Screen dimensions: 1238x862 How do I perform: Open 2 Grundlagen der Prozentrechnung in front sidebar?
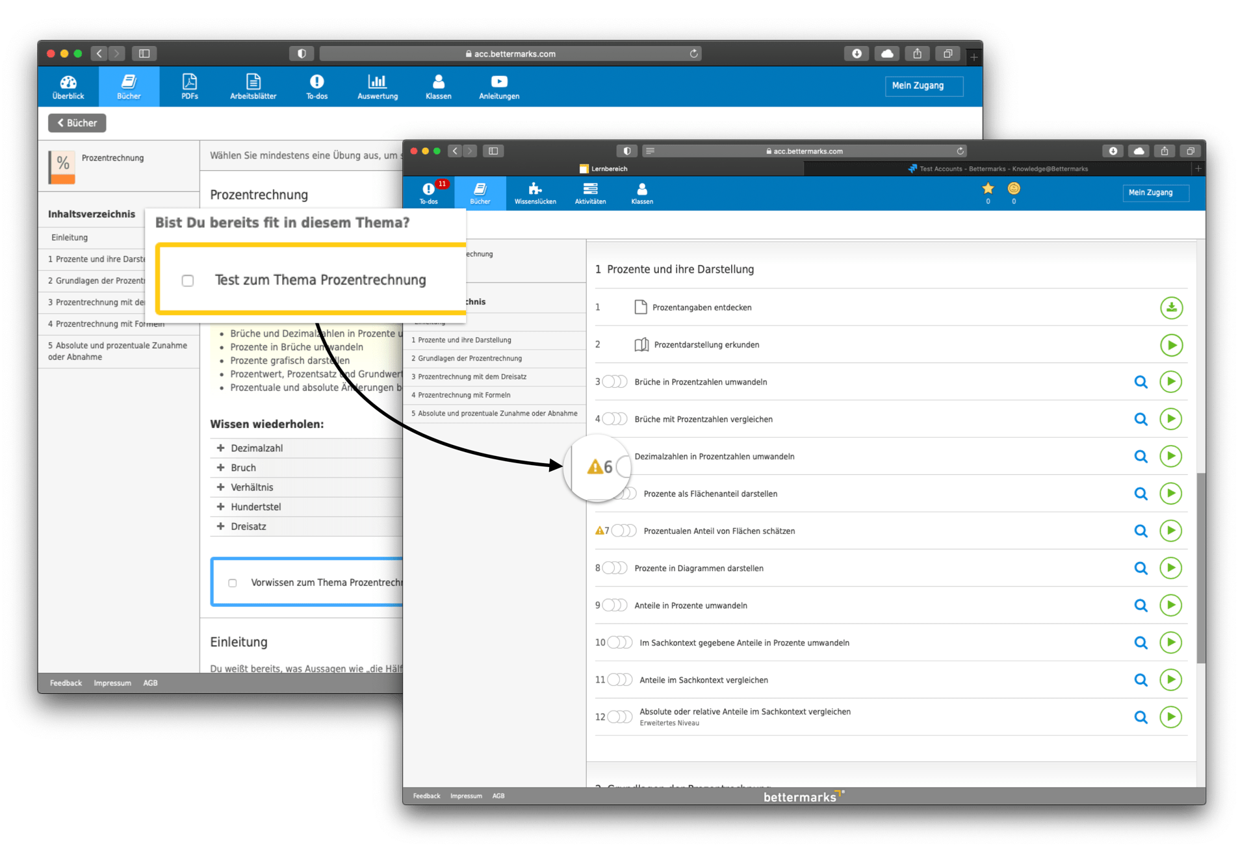pyautogui.click(x=466, y=358)
